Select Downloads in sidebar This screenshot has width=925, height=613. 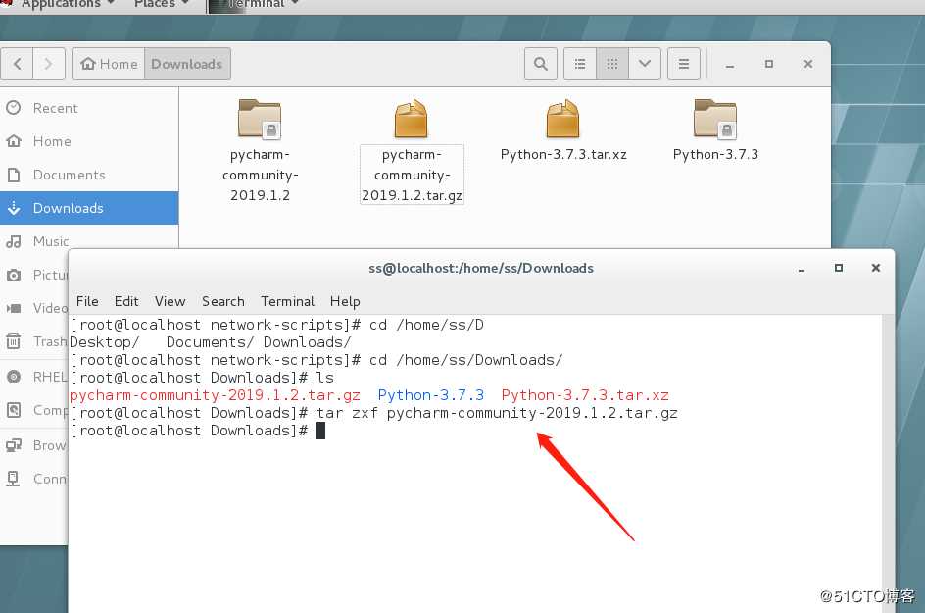[x=89, y=208]
